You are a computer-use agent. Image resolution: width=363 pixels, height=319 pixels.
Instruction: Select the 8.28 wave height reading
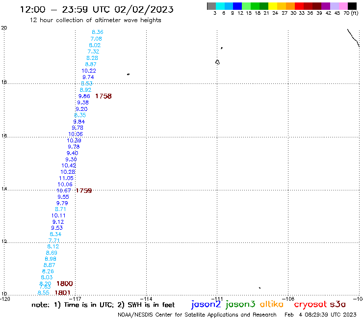tap(92, 58)
